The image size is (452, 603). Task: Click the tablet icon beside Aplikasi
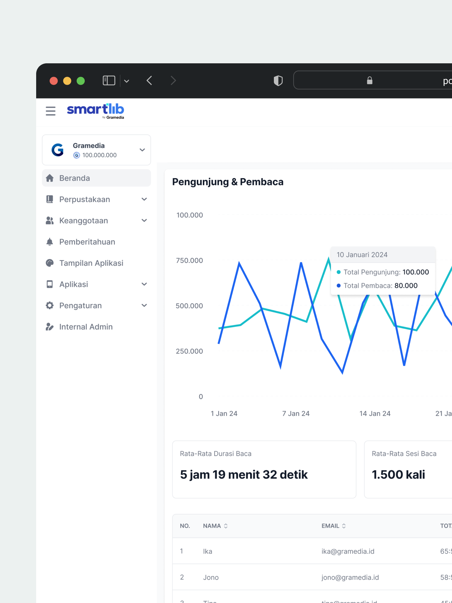pyautogui.click(x=50, y=284)
